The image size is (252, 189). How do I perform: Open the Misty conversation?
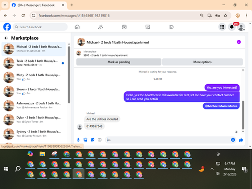[33, 77]
